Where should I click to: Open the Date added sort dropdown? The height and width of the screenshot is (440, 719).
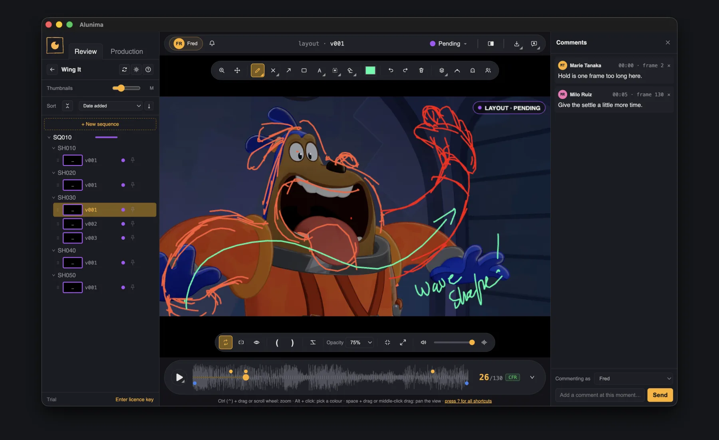tap(111, 106)
